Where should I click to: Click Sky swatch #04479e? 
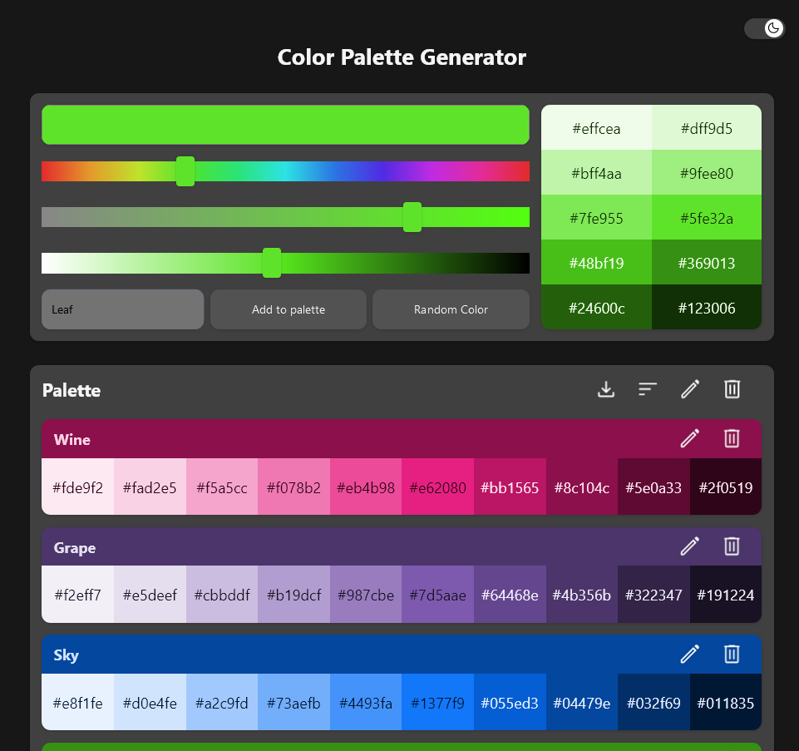[582, 702]
